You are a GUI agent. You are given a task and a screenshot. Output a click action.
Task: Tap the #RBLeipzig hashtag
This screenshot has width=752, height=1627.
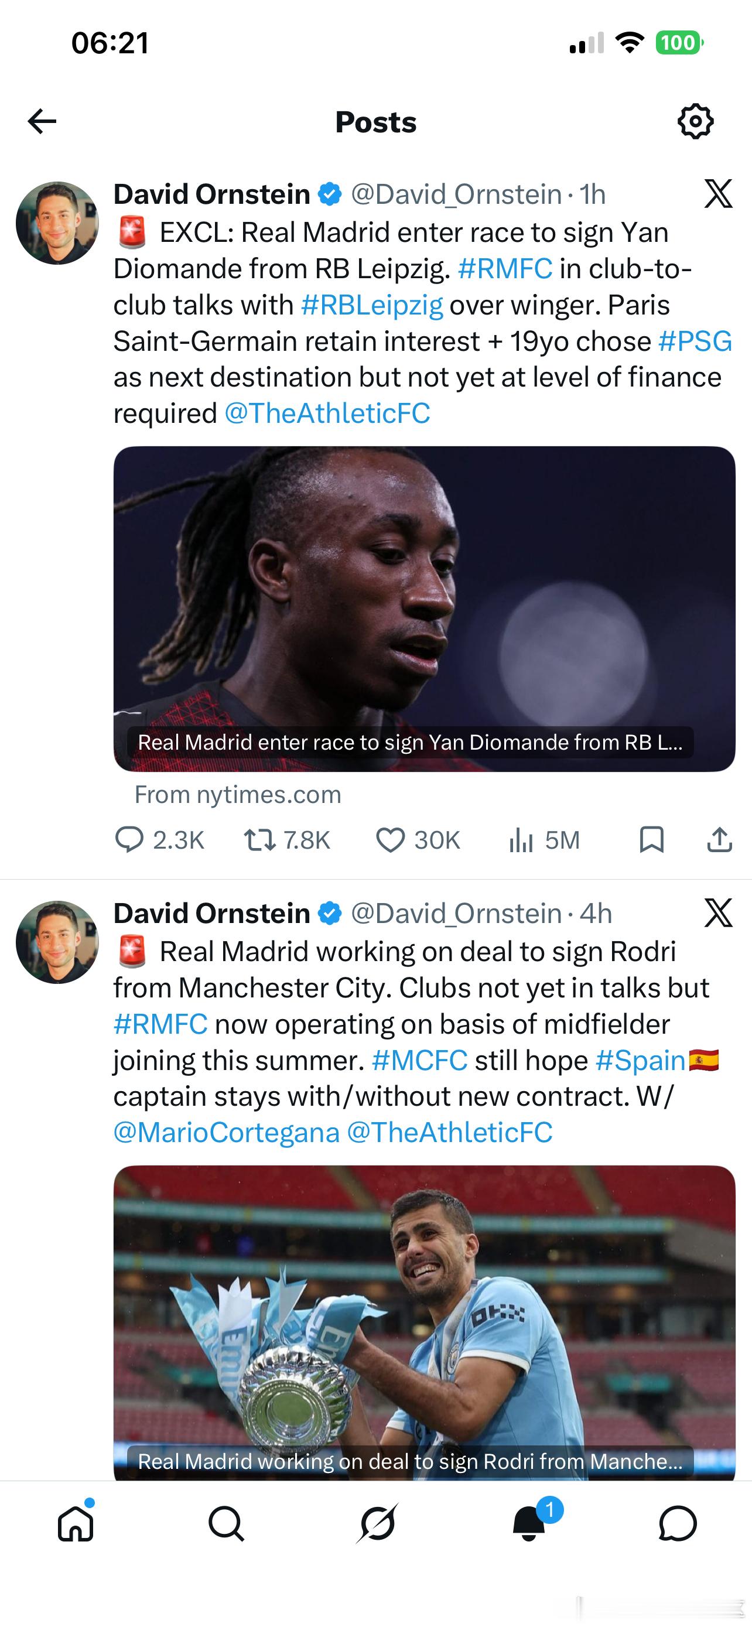click(372, 305)
